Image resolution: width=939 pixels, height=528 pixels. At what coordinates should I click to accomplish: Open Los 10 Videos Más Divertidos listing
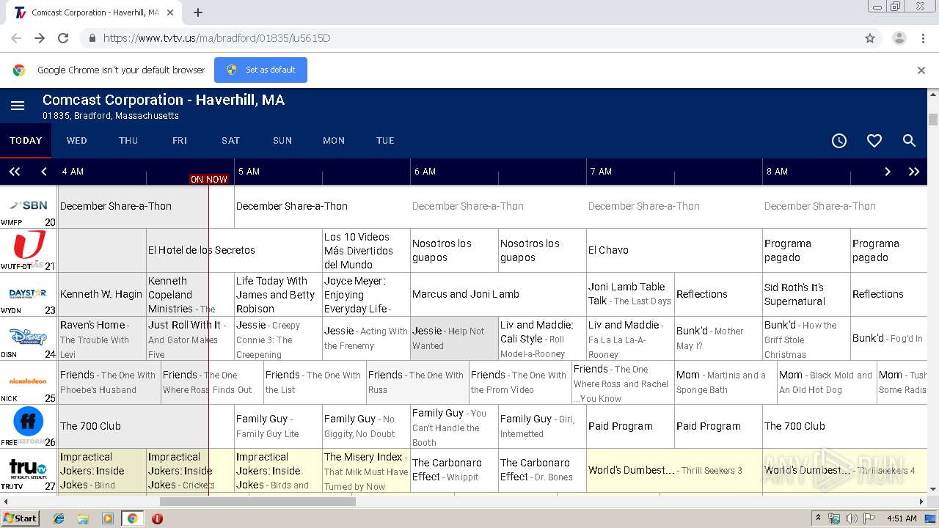click(x=366, y=250)
